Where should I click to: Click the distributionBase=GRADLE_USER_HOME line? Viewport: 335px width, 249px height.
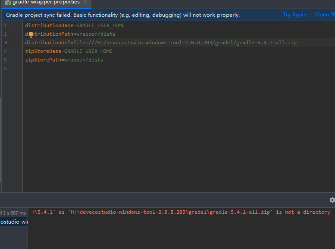point(75,25)
